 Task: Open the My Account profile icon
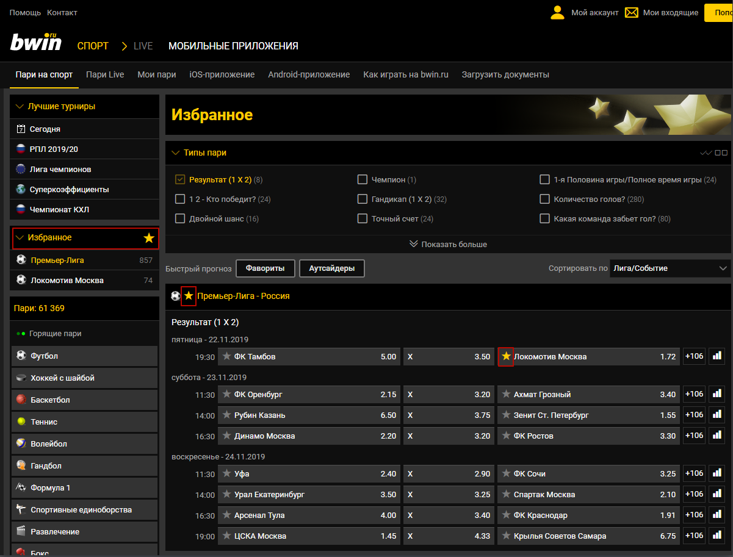(557, 13)
